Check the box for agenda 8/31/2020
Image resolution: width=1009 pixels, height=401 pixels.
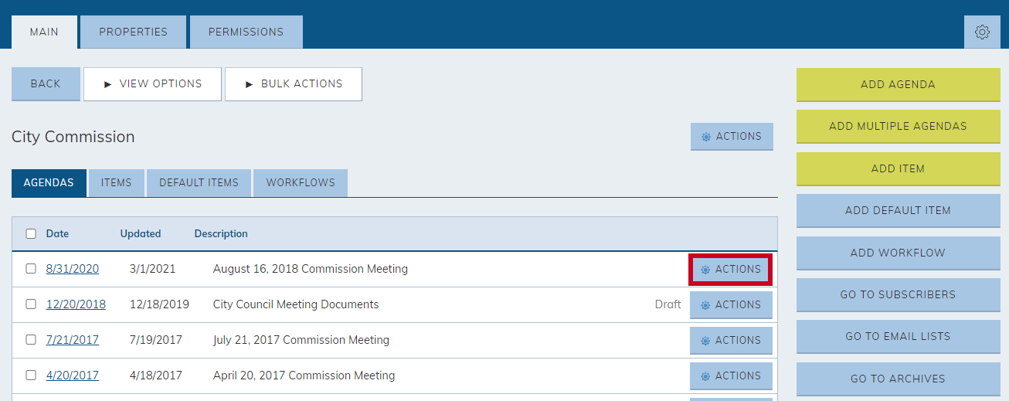(31, 269)
